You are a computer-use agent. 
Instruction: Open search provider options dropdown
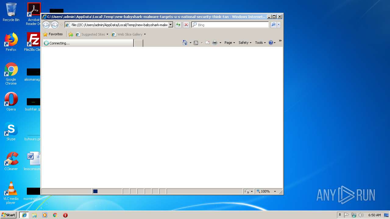coord(278,25)
